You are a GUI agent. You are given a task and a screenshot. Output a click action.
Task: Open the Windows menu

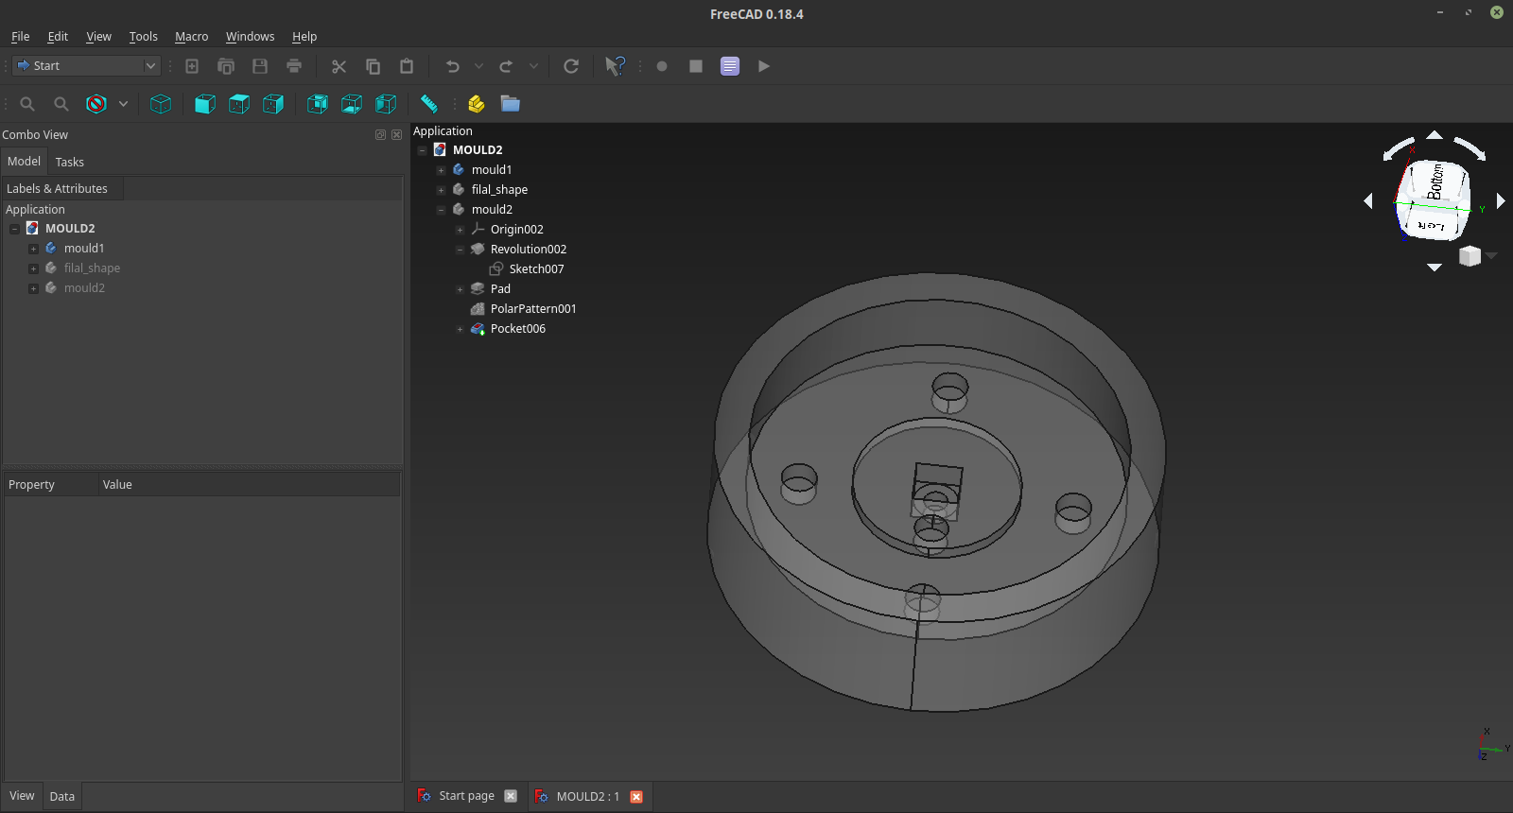(x=250, y=37)
